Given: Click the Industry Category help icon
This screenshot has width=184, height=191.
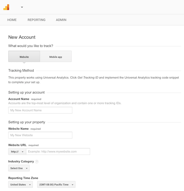Looking at the screenshot, I should click(x=37, y=162).
